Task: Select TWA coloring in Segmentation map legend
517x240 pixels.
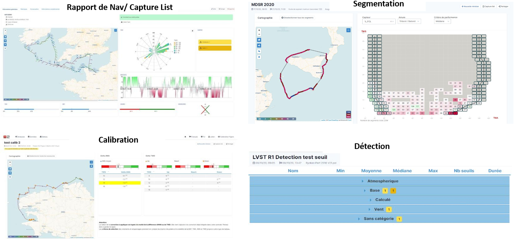Action: coord(348,112)
